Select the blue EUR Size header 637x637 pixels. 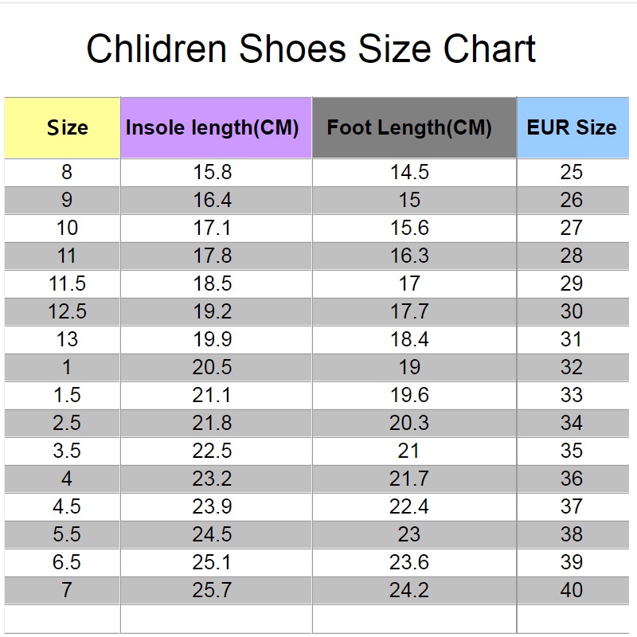[x=573, y=128]
